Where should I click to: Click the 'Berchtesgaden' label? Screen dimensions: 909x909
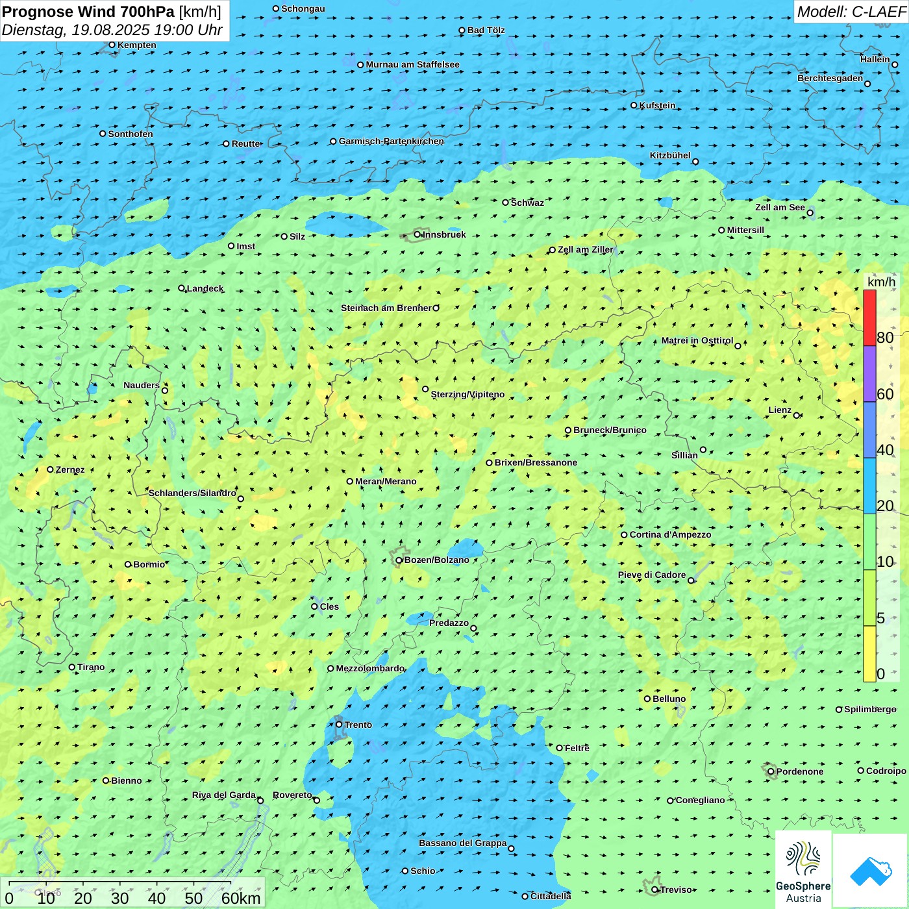830,78
